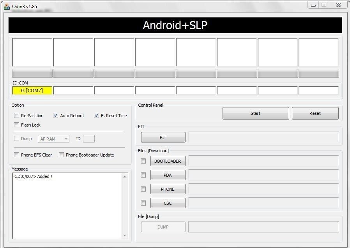Click the DUMP button under File [Dump]
Screen dimensions: 350x248
(163, 227)
